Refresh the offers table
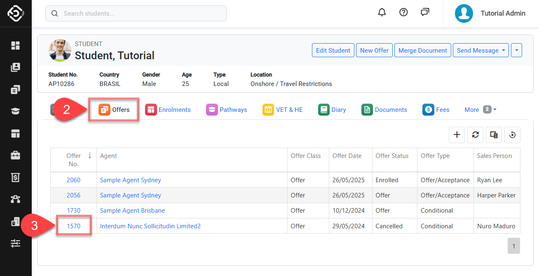The width and height of the screenshot is (539, 276). pos(475,135)
